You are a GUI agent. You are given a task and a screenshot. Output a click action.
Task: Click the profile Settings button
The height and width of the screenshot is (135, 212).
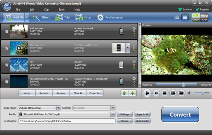(x=125, y=114)
